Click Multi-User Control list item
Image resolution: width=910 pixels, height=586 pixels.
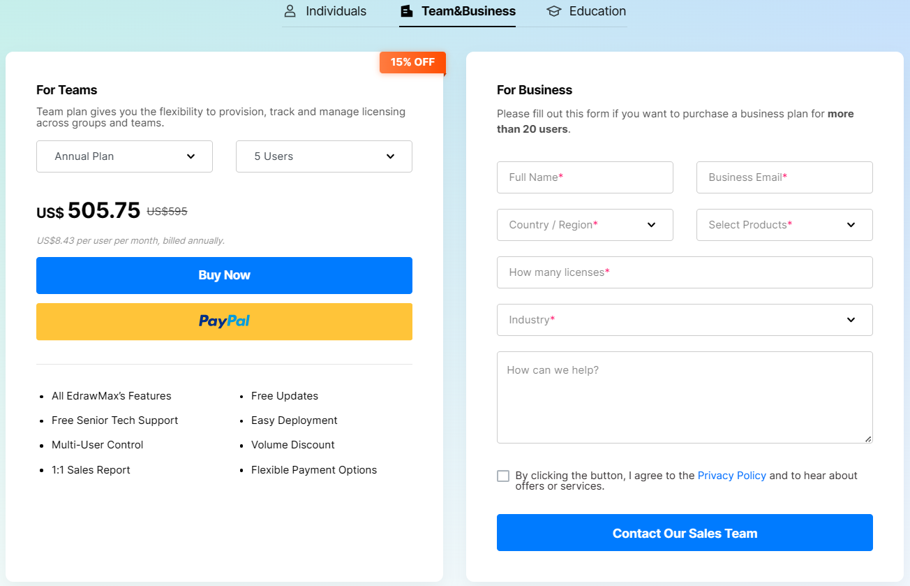tap(98, 445)
